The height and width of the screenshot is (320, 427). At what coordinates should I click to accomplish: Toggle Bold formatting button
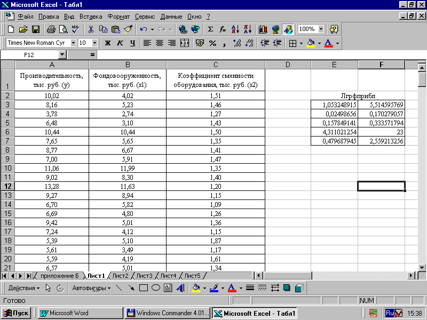(x=108, y=43)
